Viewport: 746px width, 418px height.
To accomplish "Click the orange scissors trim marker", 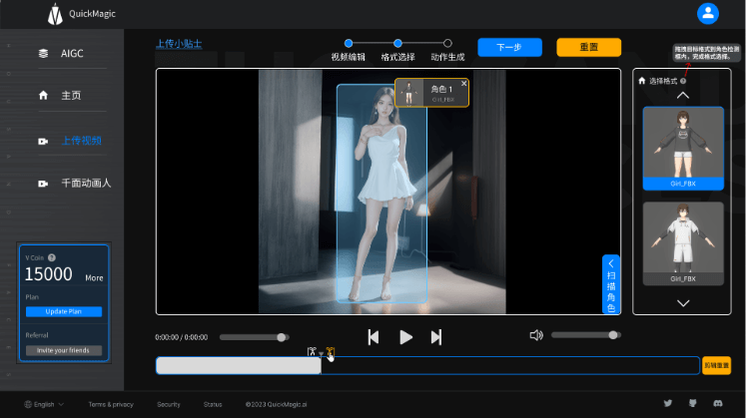I will point(331,351).
